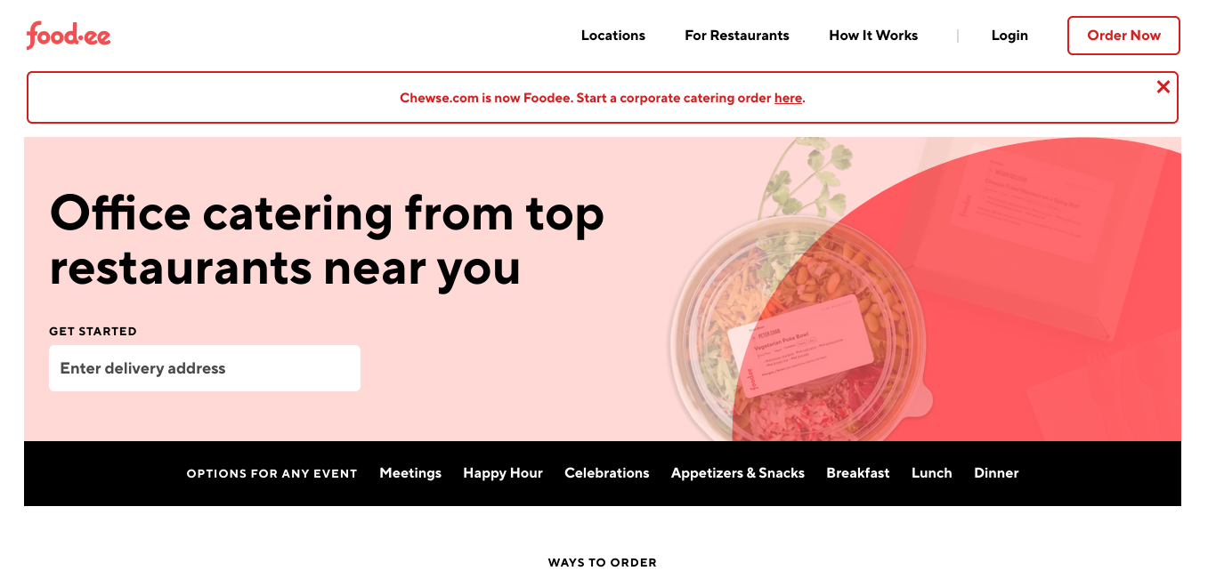Open the Locations menu item
Viewport: 1216px width, 579px height.
613,36
